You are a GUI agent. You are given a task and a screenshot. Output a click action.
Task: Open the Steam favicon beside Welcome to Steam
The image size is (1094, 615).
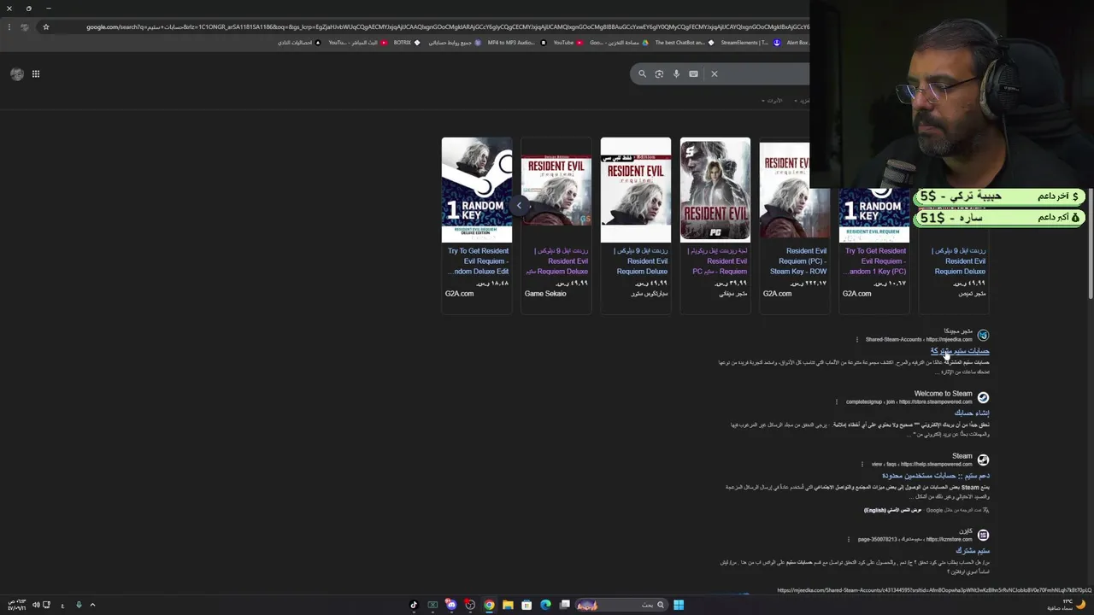tap(983, 398)
